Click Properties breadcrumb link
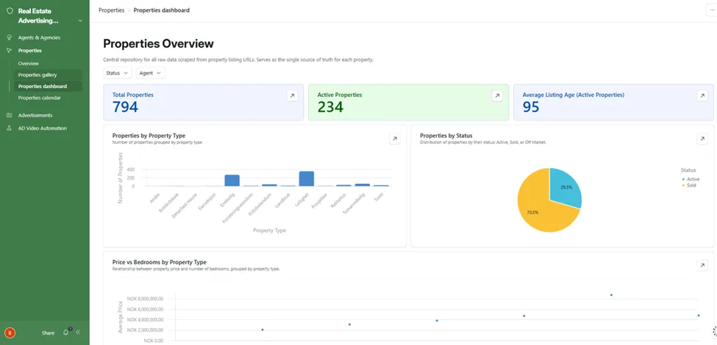Image resolution: width=717 pixels, height=345 pixels. click(111, 10)
